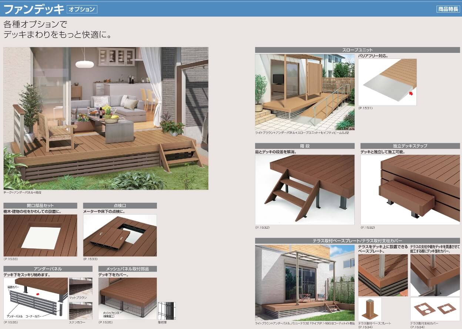Click the headline line デッキまわりをもっと快適に。
This screenshot has width=462, height=329.
tap(58, 35)
